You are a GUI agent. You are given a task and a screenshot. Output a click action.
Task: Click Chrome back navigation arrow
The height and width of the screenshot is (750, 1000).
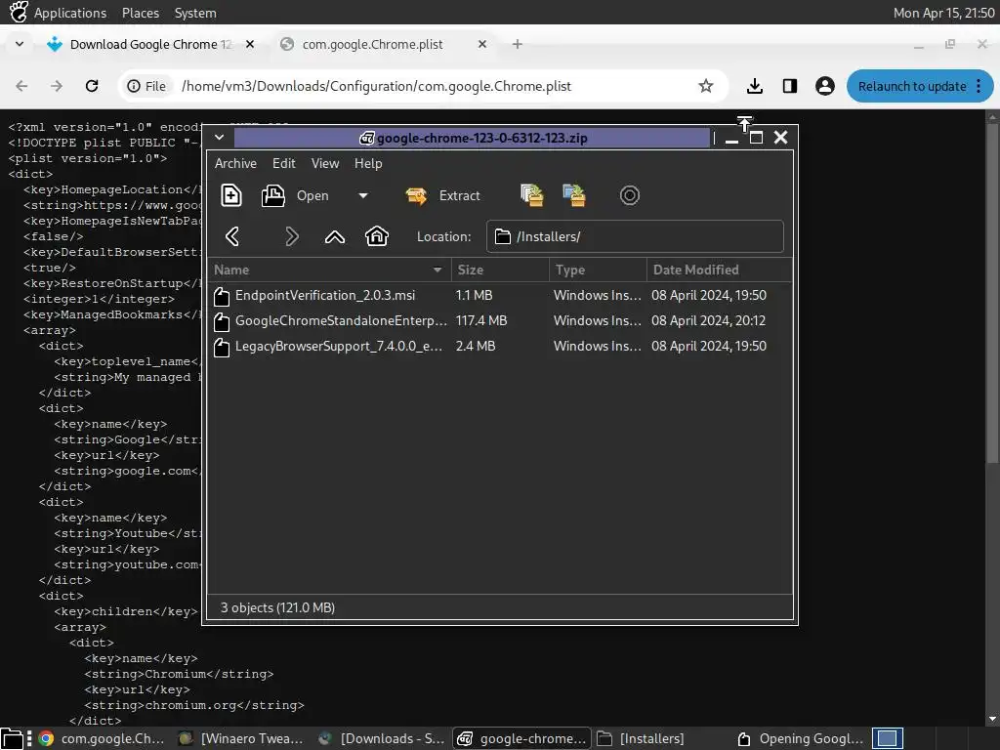click(21, 86)
